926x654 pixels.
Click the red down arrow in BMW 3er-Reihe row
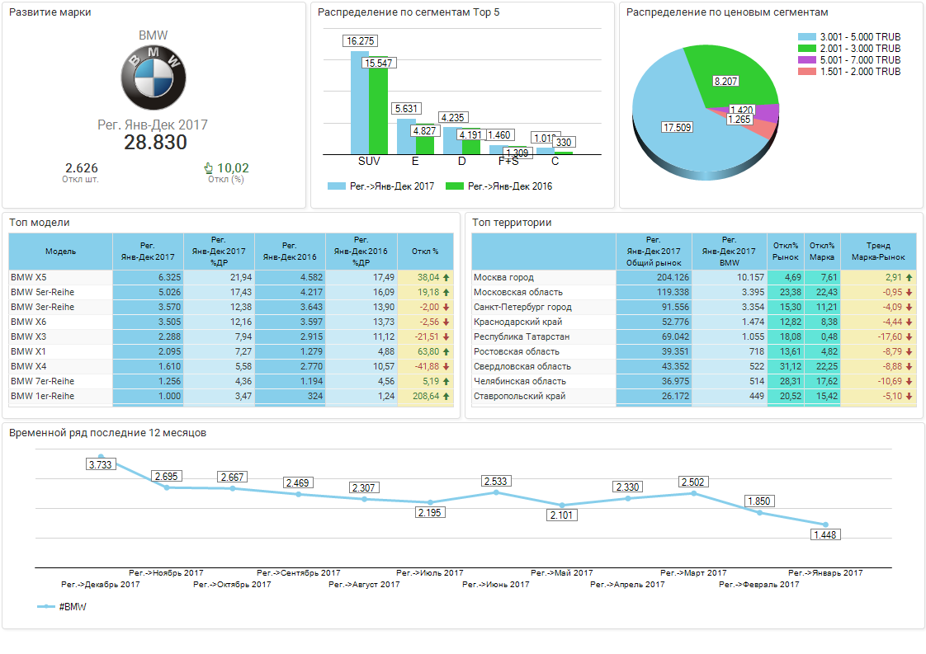pyautogui.click(x=446, y=307)
